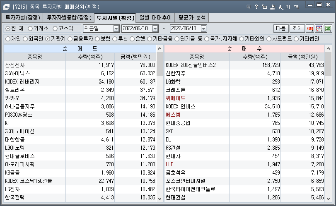The image size is (336, 206).
Task: Choose the 기관계 investor radio button
Action: click(x=48, y=39)
